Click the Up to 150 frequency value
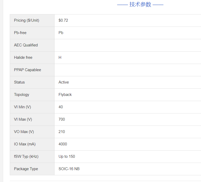Screen dimensions: 201x182 tap(67, 156)
